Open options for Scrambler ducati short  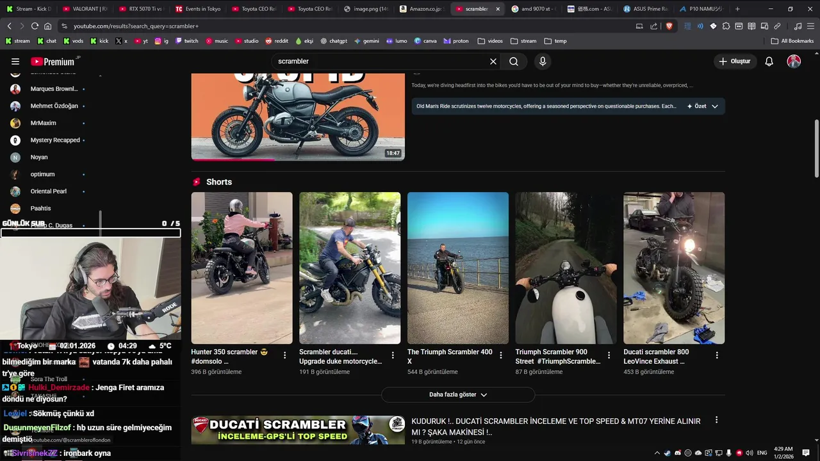coord(393,355)
